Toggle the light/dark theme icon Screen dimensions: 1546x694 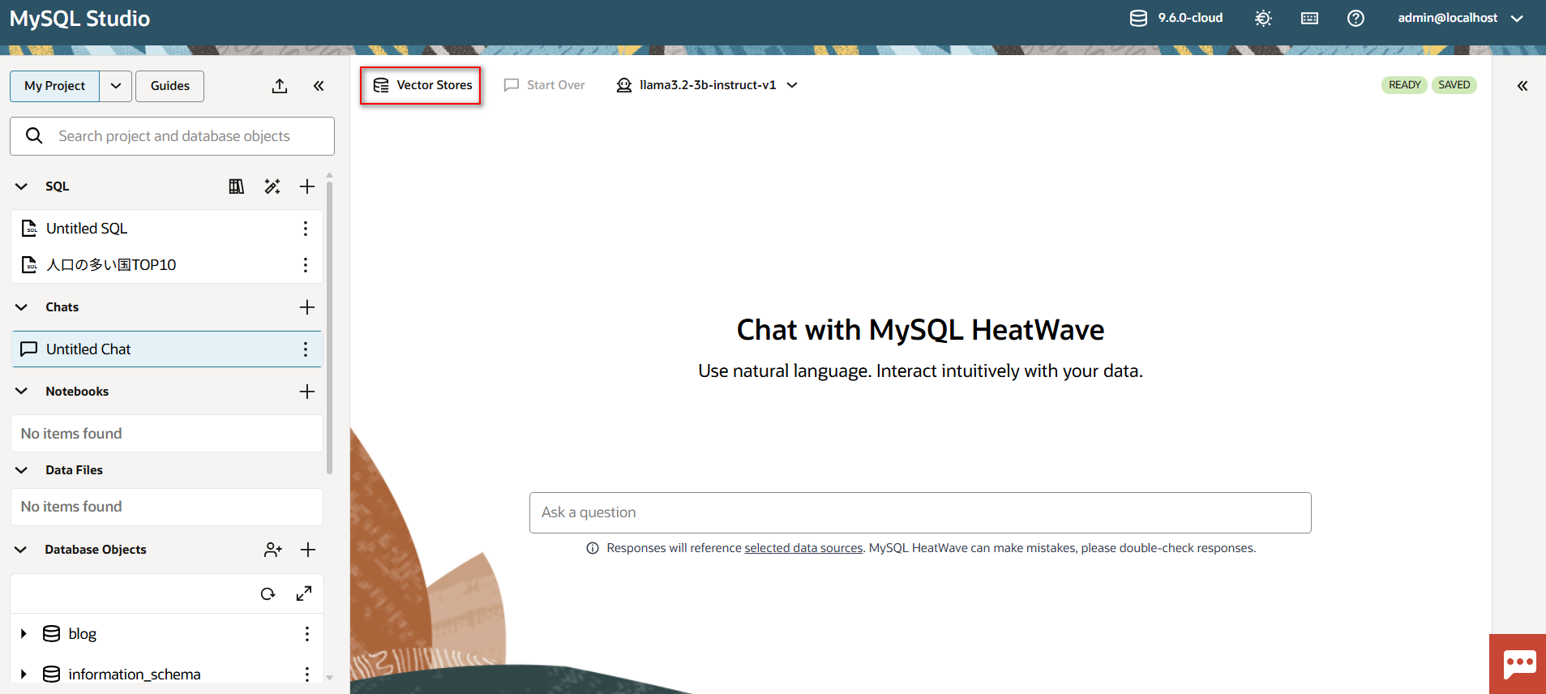point(1263,18)
